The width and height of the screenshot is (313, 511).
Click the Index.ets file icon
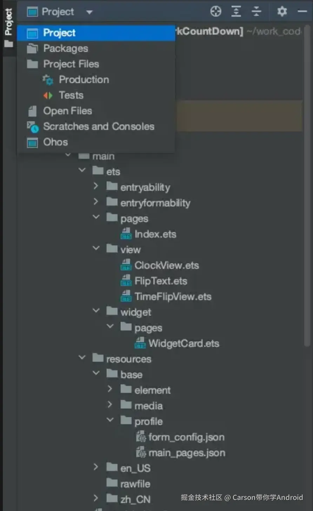[126, 234]
